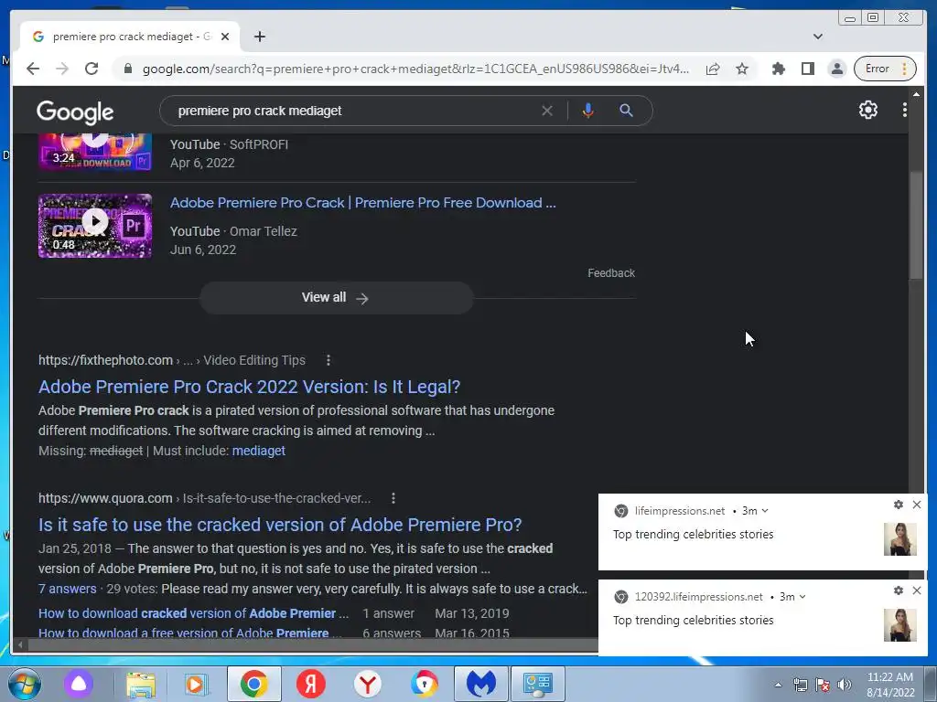Open Google apps dots menu
This screenshot has width=937, height=702.
click(904, 110)
